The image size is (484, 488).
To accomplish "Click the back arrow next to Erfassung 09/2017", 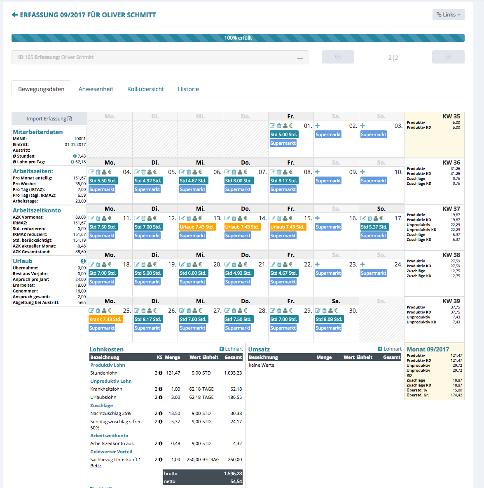I will click(x=15, y=15).
